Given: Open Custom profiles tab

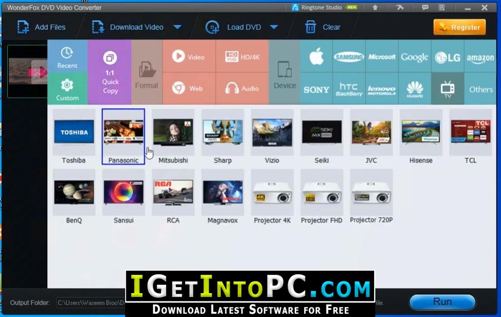Looking at the screenshot, I should point(67,89).
